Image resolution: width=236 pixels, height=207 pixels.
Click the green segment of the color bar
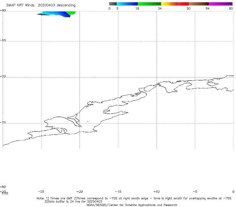(149, 4)
